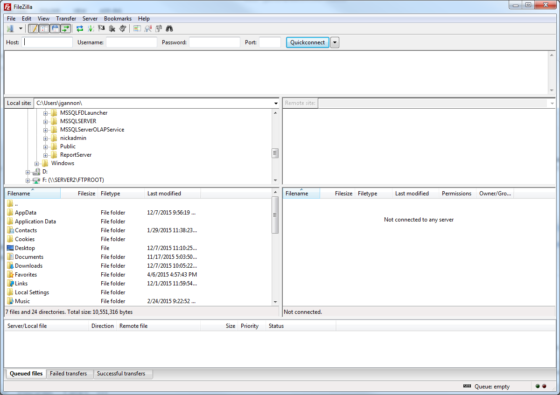Viewport: 560px width, 395px height.
Task: Click the Port input field
Action: point(270,42)
